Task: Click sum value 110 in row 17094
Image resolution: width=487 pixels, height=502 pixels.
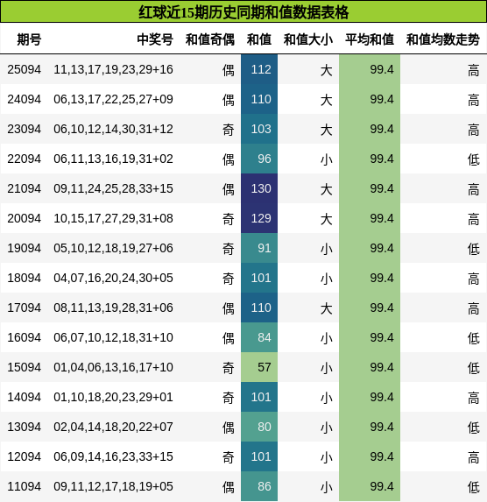Action: click(x=259, y=308)
